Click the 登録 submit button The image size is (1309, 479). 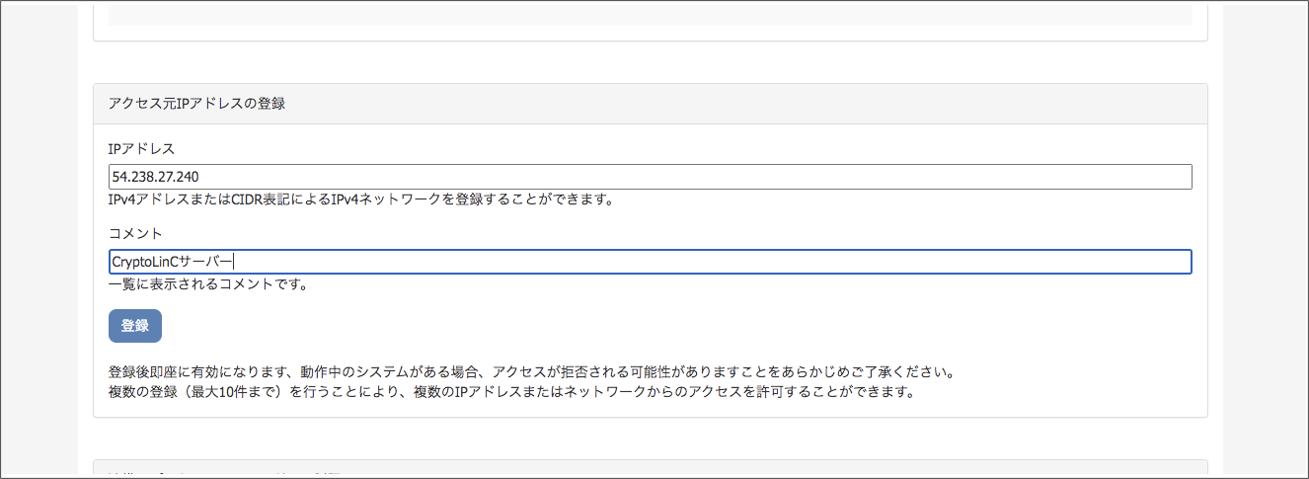[135, 326]
